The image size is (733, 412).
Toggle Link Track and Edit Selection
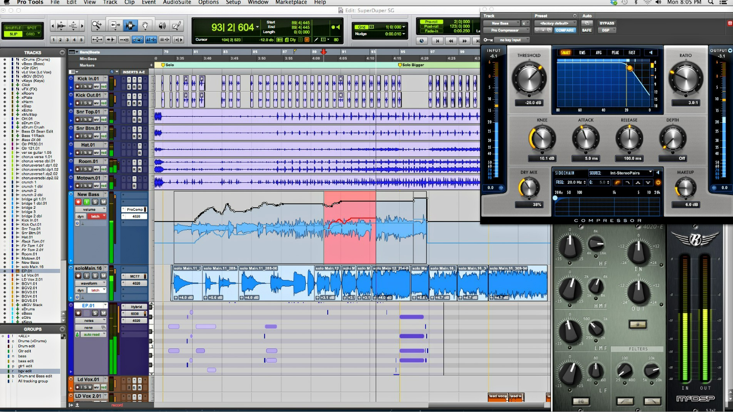point(165,40)
